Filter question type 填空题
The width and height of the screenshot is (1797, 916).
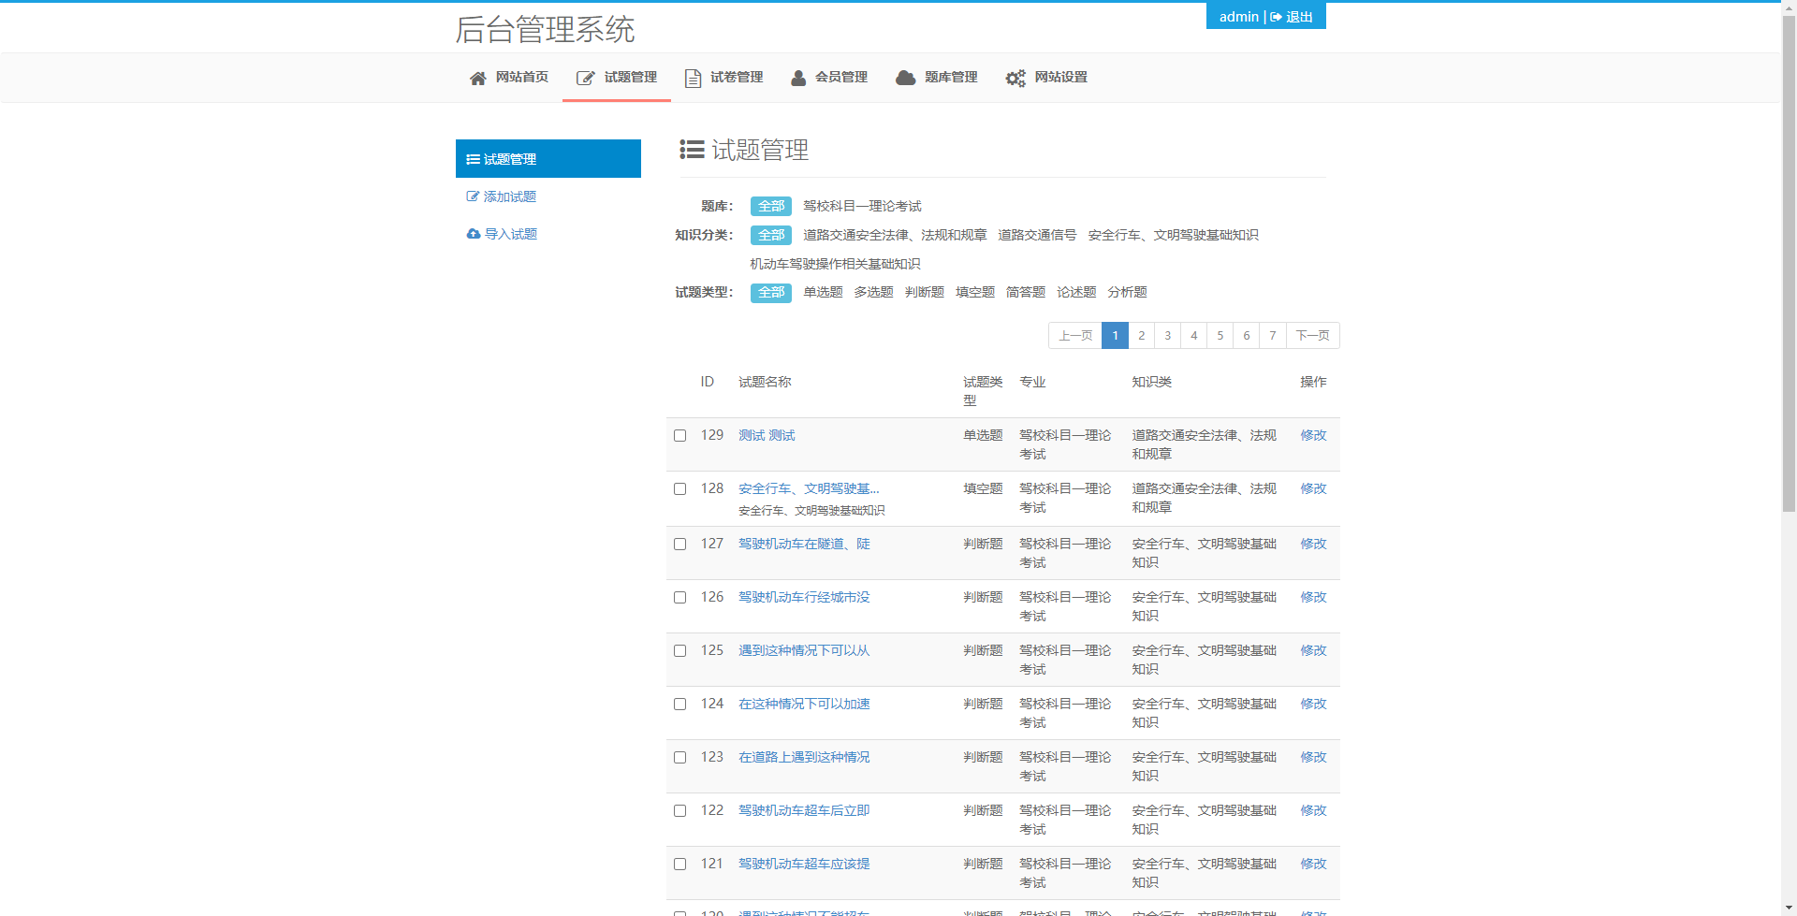tap(975, 292)
